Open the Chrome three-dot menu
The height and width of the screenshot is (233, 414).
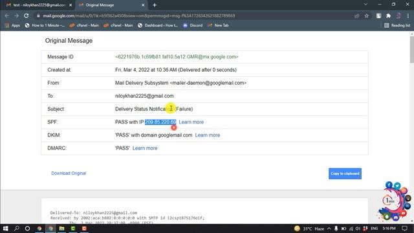tap(408, 16)
